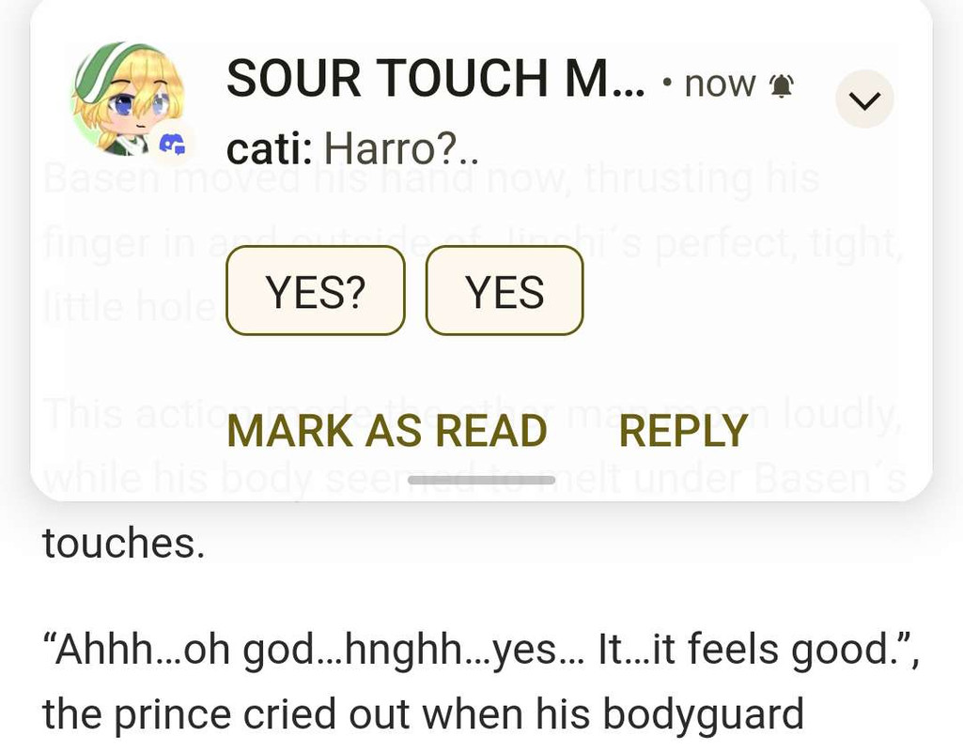Image resolution: width=963 pixels, height=751 pixels.
Task: Collapse the notification using the chevron arrow
Action: click(864, 99)
